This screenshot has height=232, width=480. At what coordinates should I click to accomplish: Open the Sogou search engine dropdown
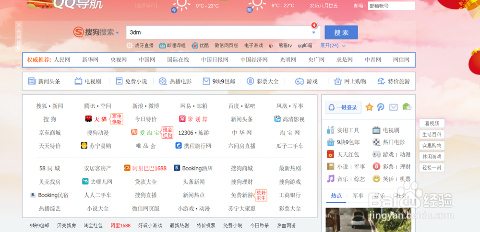pos(118,33)
